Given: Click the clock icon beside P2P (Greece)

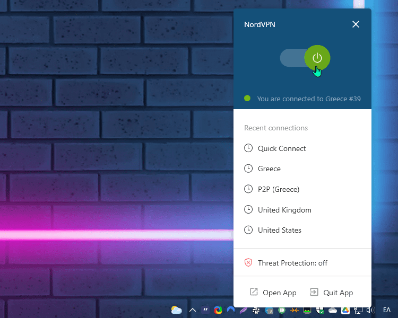Looking at the screenshot, I should (248, 189).
